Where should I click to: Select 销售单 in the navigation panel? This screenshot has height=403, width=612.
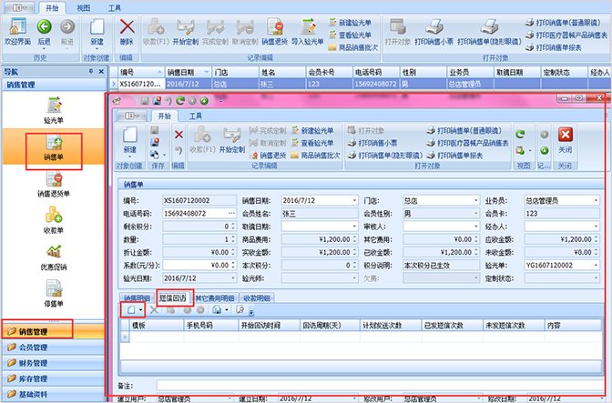[x=54, y=148]
